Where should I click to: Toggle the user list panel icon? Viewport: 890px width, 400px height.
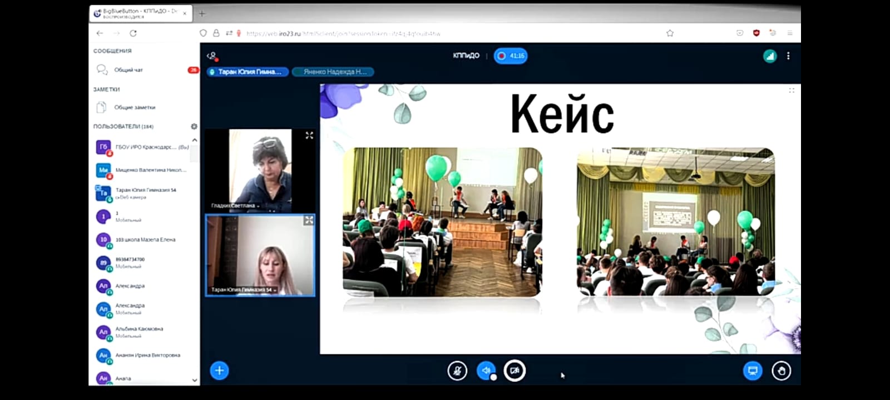click(212, 56)
